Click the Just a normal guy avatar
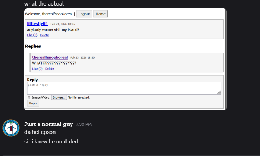Viewport: 260px width, 156px height. click(x=11, y=128)
